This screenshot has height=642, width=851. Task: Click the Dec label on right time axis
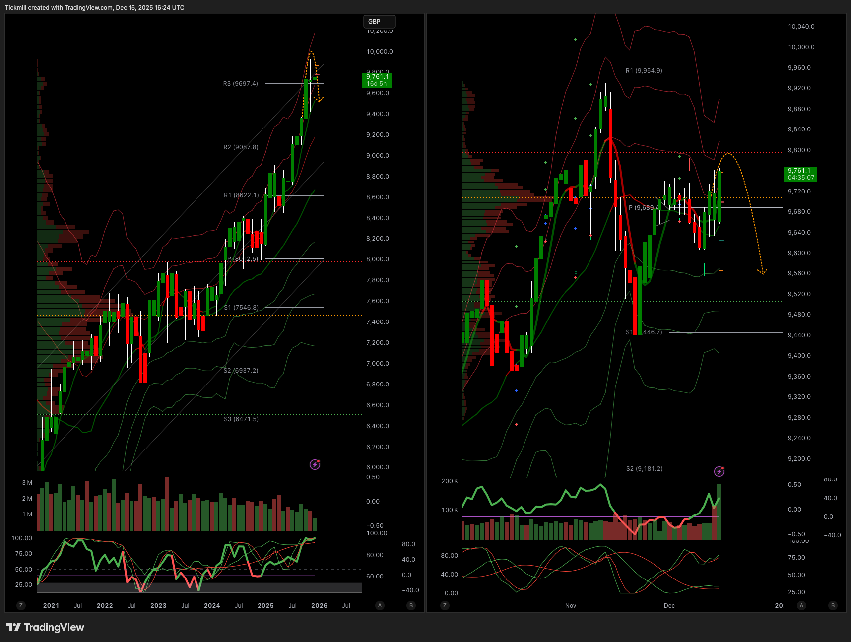tap(669, 606)
